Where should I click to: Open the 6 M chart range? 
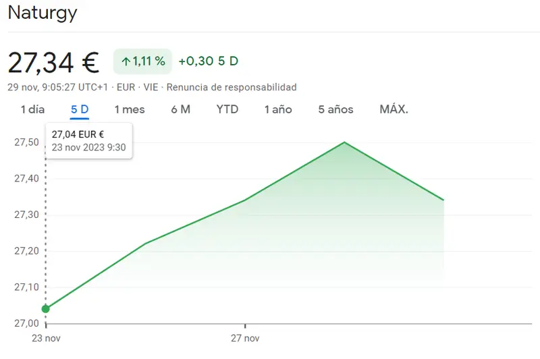coord(180,109)
